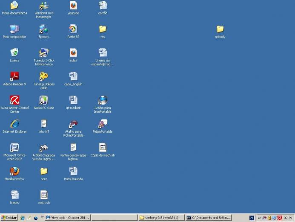Screen dimensions: 295x222
Task: Open A Bíblia Sagrada Versão Digital shortcut
Action: tap(44, 147)
